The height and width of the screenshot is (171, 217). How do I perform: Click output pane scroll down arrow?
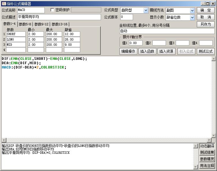pyautogui.click(x=195, y=167)
